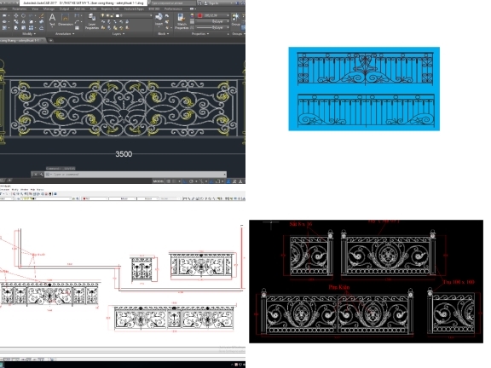The width and height of the screenshot is (491, 368).
Task: Activate the Match Properties tool
Action: [x=182, y=21]
